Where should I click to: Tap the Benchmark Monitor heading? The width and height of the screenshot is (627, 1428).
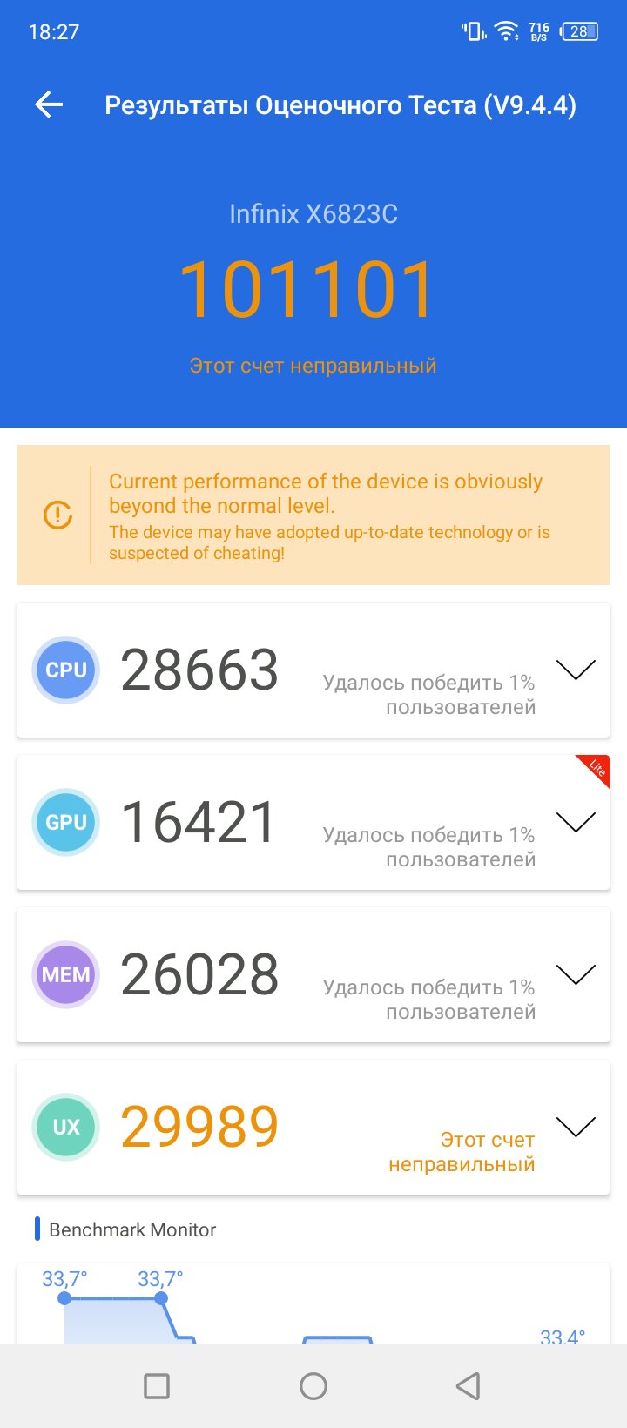click(x=132, y=1229)
